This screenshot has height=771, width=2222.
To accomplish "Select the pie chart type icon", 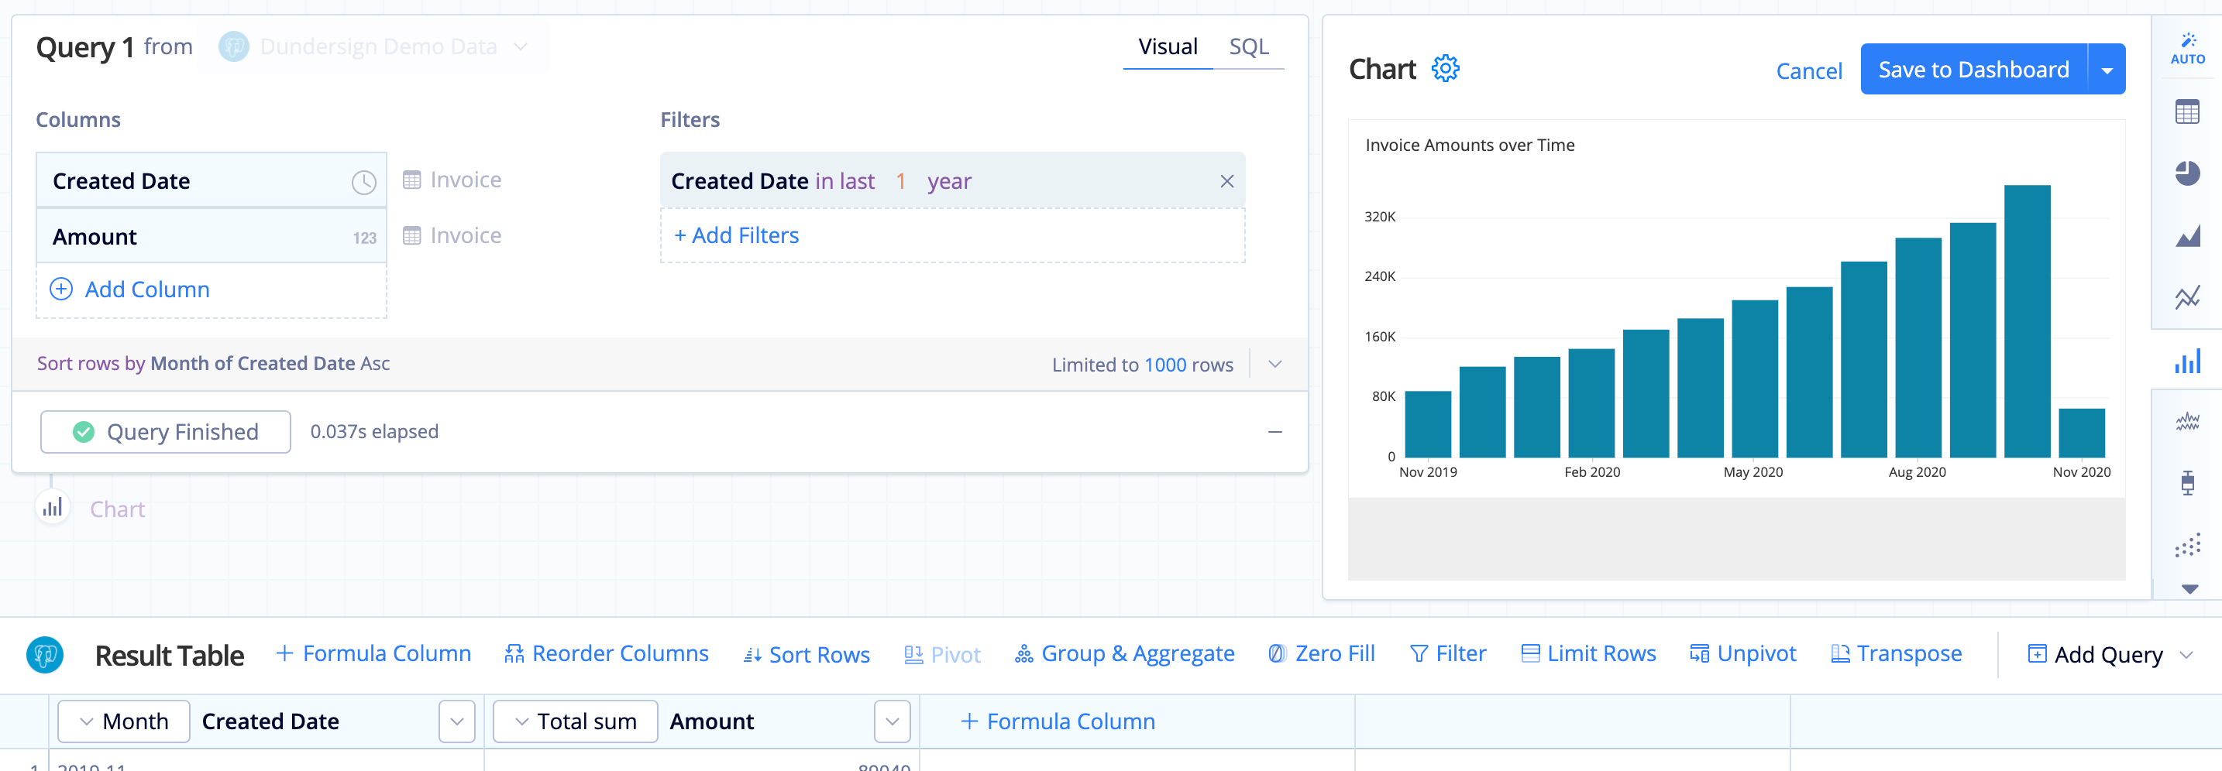I will click(x=2187, y=173).
